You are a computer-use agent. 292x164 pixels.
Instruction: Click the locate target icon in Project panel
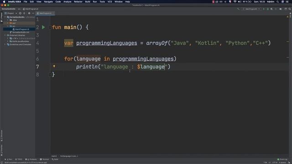(x=20, y=13)
